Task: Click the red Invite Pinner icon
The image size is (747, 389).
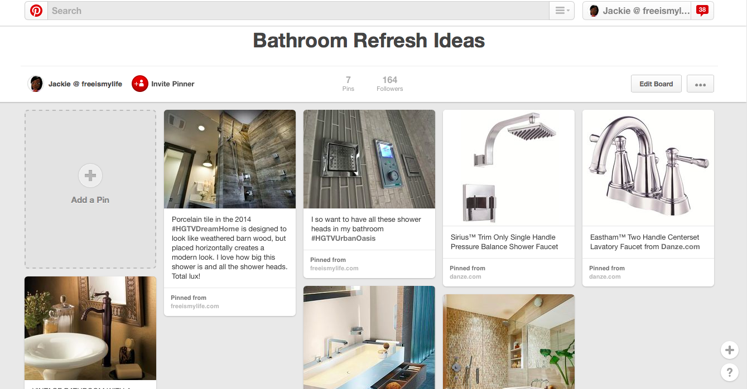Action: pos(139,84)
